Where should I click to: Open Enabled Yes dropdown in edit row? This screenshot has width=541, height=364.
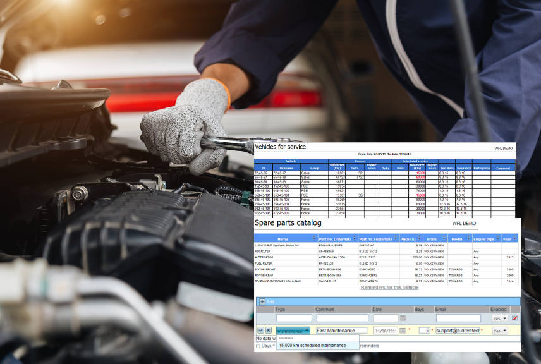(500, 331)
